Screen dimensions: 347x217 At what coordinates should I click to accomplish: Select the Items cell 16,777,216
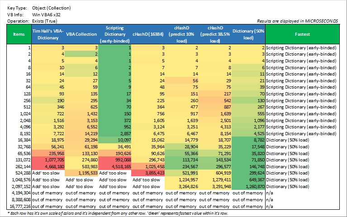coord(19,205)
